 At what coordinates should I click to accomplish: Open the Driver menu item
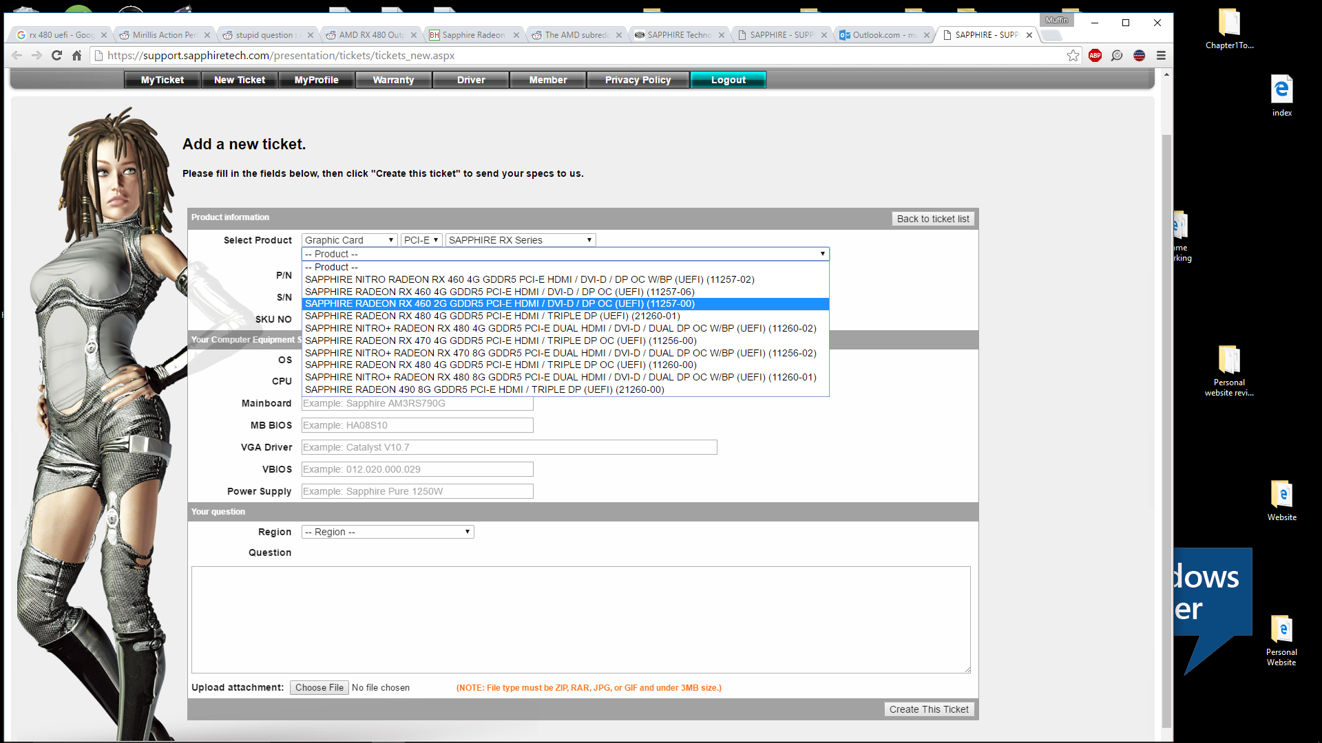click(471, 80)
